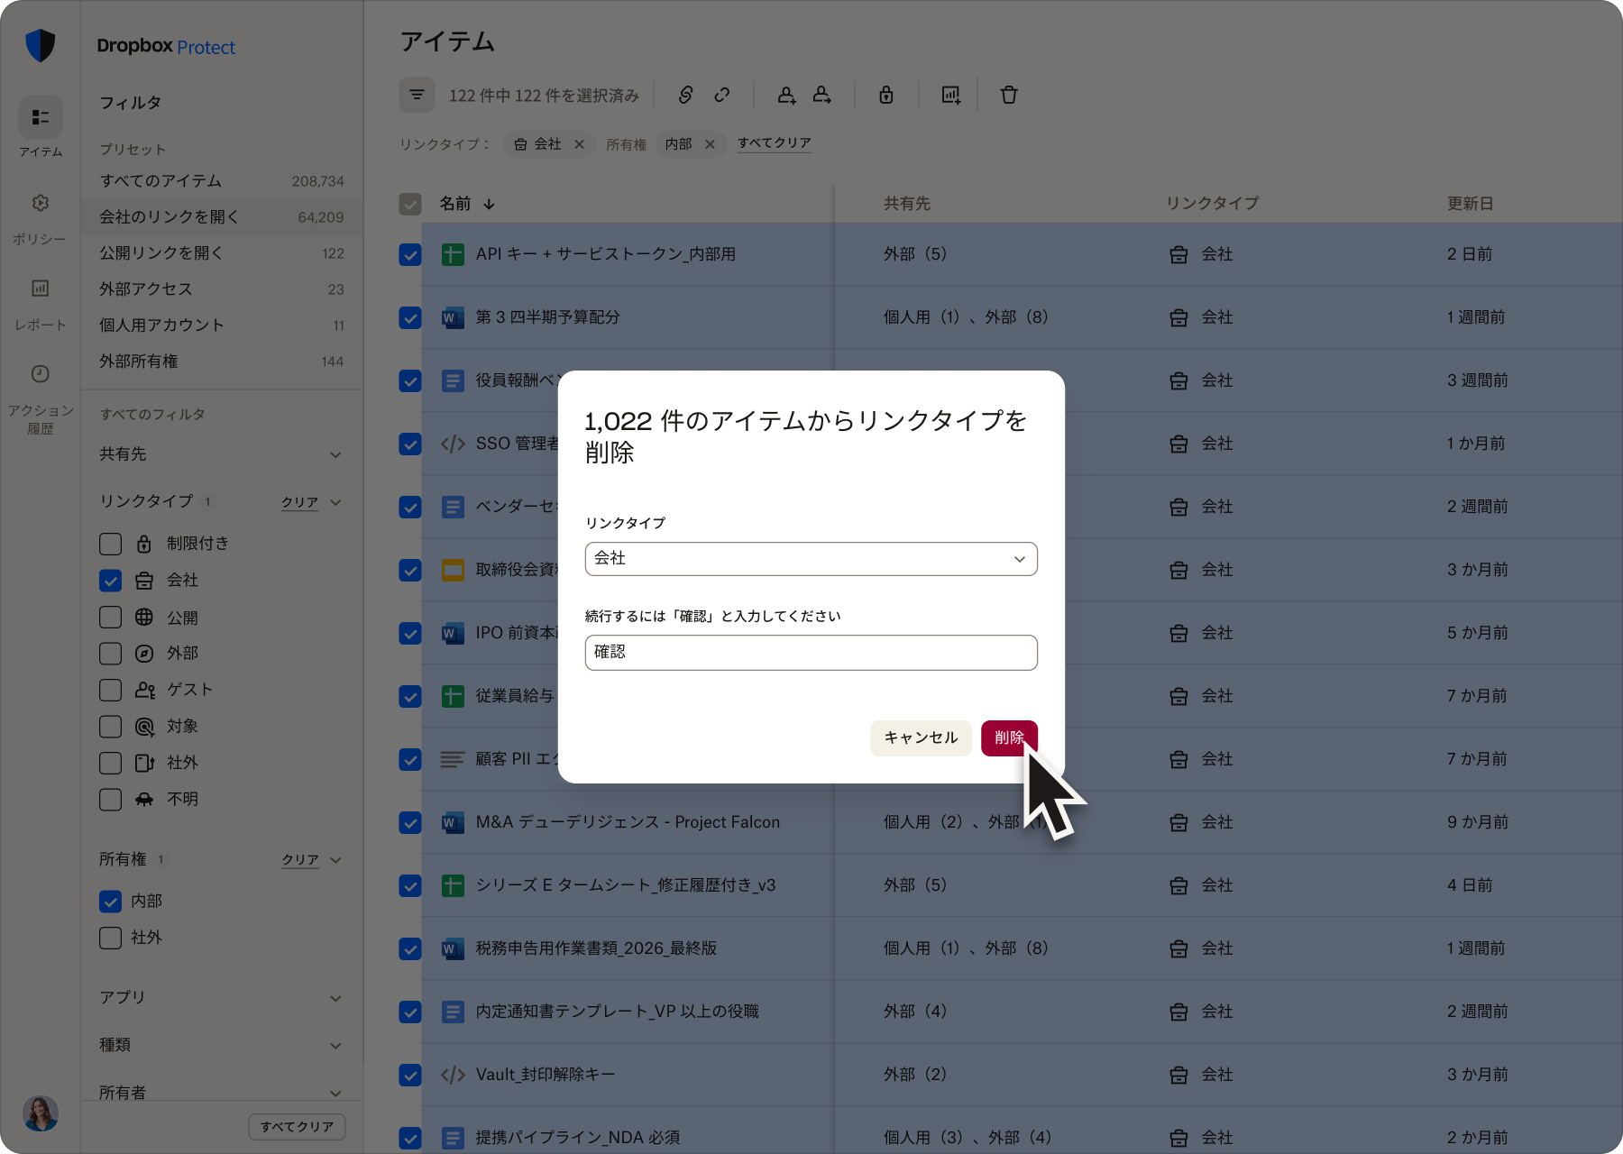This screenshot has height=1154, width=1623.
Task: Select the 公開リンクを開く preset
Action: pos(222,253)
